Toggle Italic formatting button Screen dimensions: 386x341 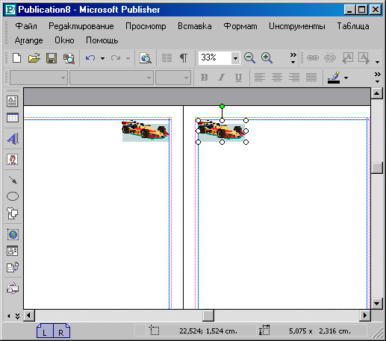pyautogui.click(x=221, y=78)
